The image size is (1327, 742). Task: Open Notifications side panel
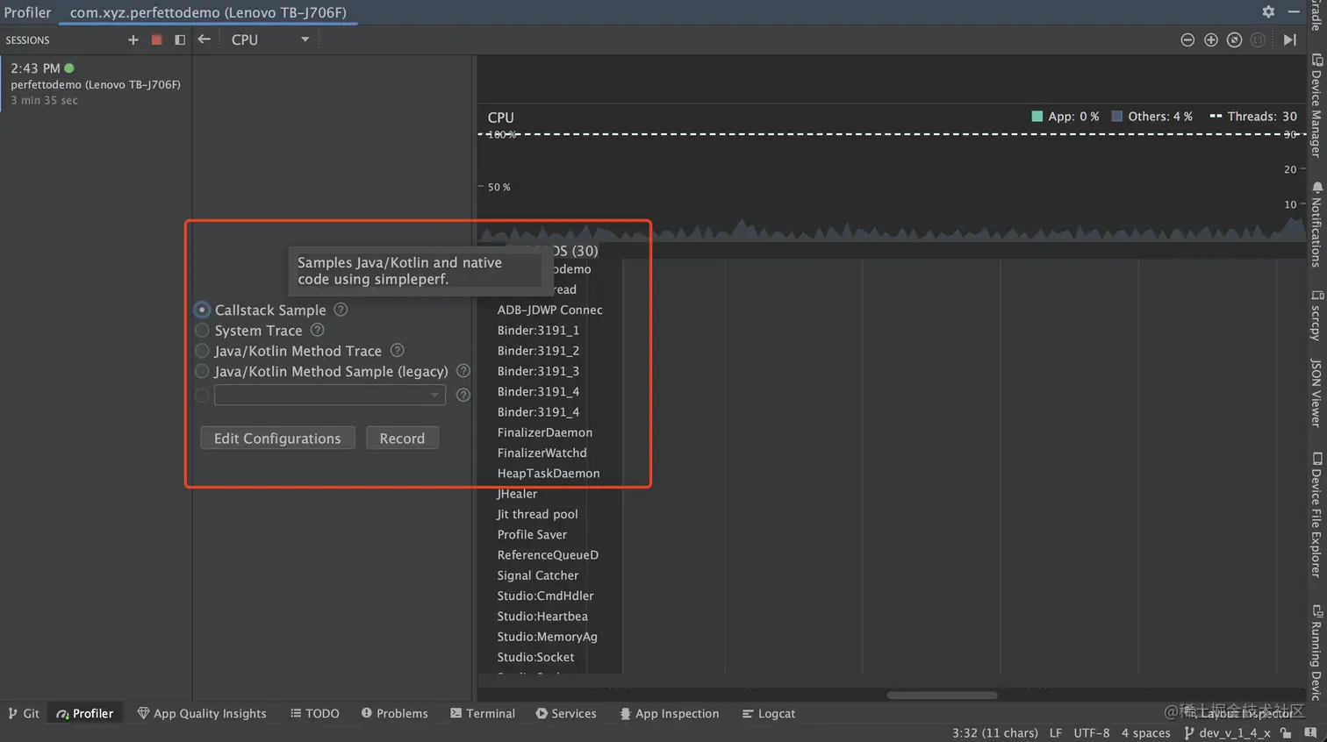pyautogui.click(x=1316, y=224)
